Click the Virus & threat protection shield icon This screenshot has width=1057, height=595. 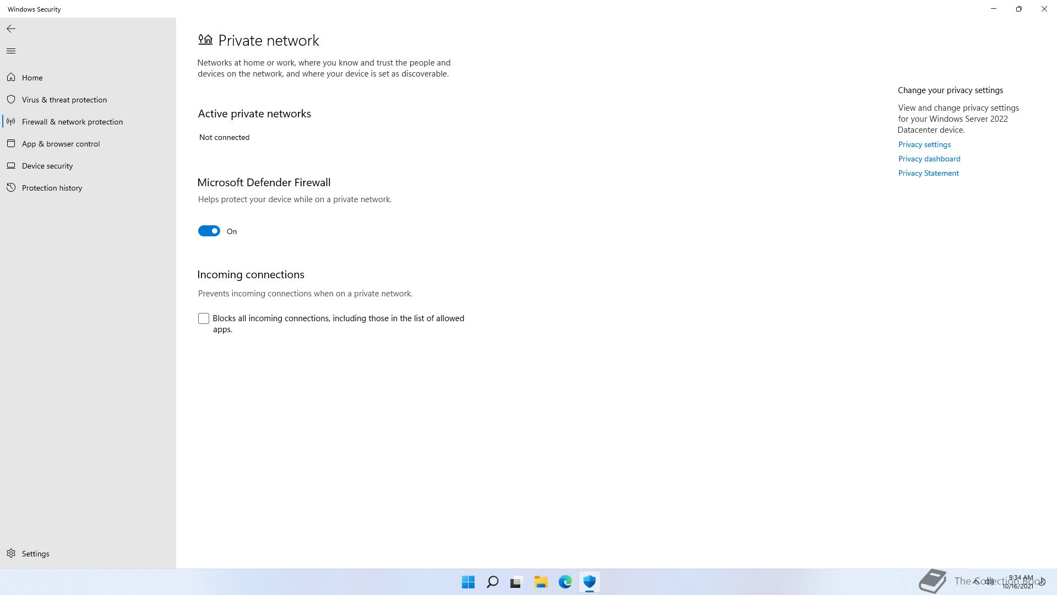pos(11,100)
